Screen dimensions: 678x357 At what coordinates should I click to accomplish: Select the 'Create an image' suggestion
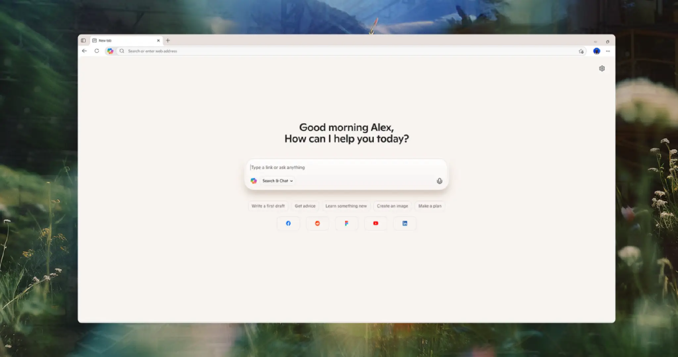(392, 206)
